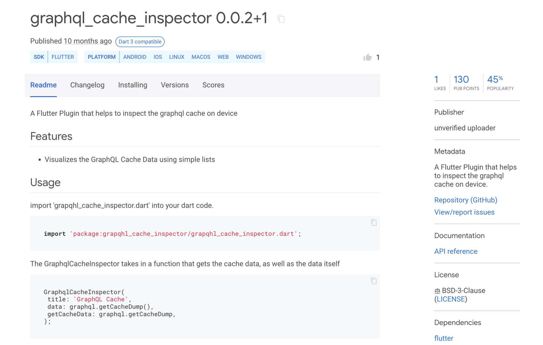Viewport: 543px width, 345px height.
Task: Copy the GraphqlCacheInspector code snippet
Action: pos(374,281)
